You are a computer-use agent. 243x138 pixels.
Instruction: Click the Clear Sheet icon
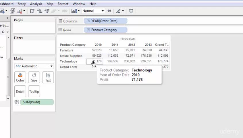point(19,11)
